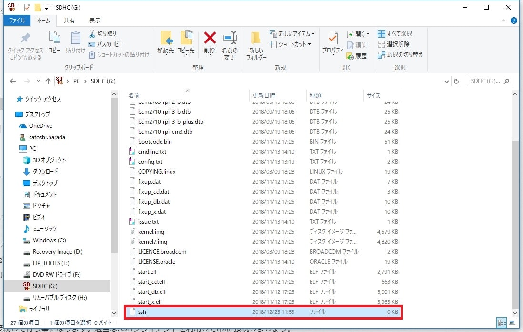
Task: Click ショートカットの貼り付け paste shortcut
Action: tap(119, 54)
